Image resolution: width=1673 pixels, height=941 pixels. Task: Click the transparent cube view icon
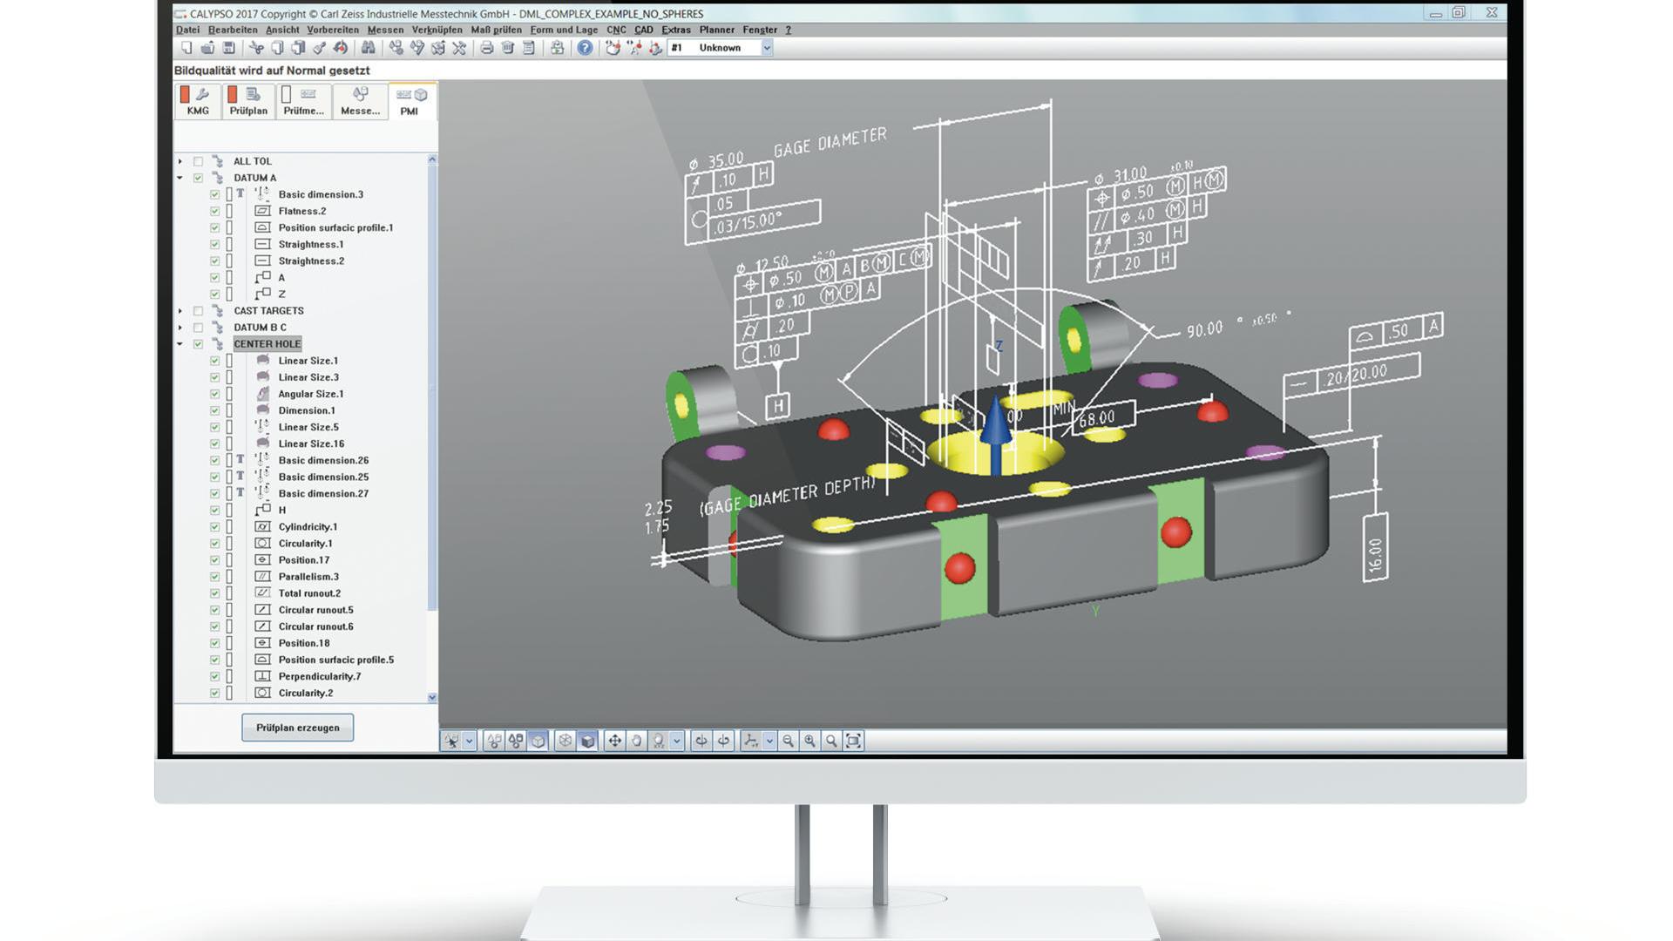point(538,741)
